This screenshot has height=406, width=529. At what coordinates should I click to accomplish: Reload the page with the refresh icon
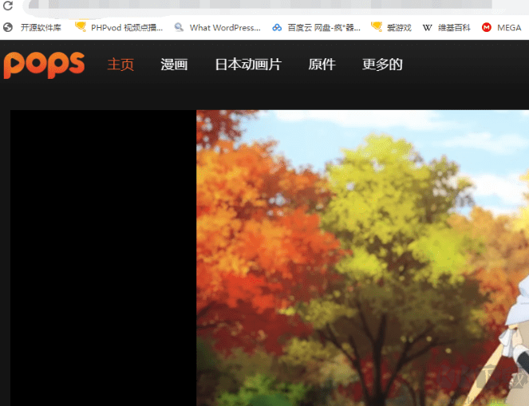(x=7, y=5)
